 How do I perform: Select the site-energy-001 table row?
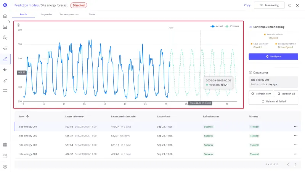tap(158, 127)
